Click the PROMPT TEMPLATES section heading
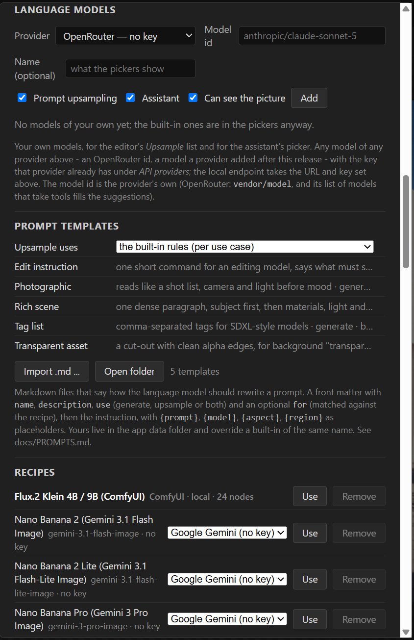The width and height of the screenshot is (414, 640). pos(67,226)
